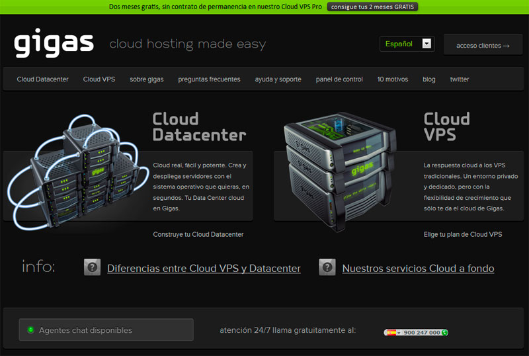The width and height of the screenshot is (529, 356).
Task: Open preguntas frecuentes in navigation
Action: pyautogui.click(x=209, y=79)
